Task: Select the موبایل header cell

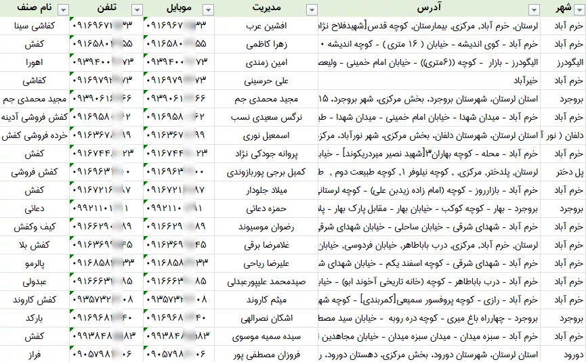Action: (179, 8)
